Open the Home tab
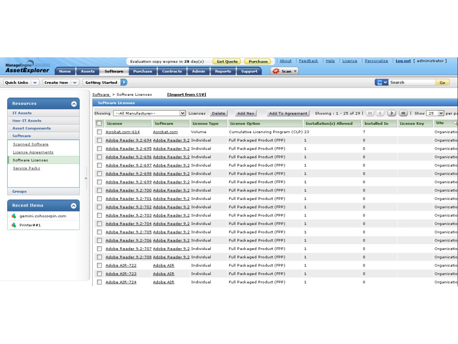The width and height of the screenshot is (458, 344). coord(65,71)
